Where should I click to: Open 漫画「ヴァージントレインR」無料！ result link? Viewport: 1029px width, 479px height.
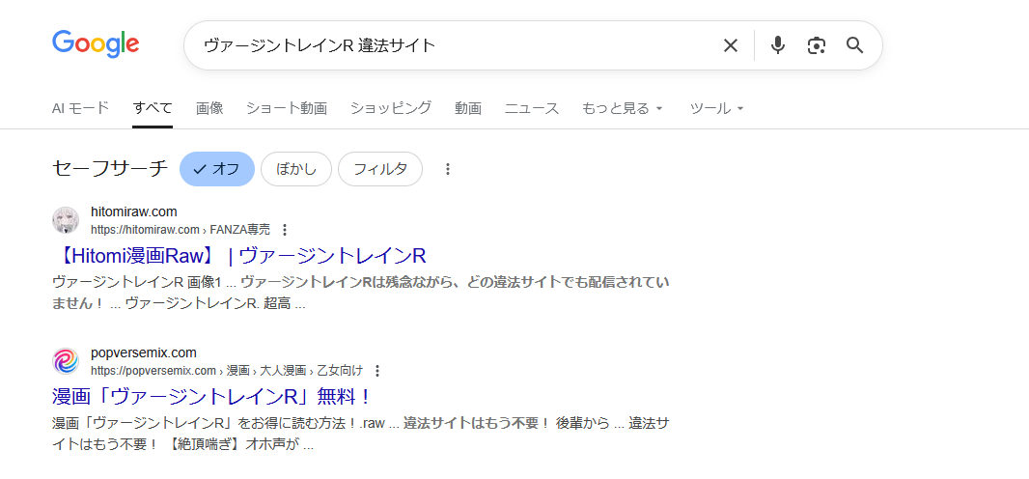(x=212, y=396)
